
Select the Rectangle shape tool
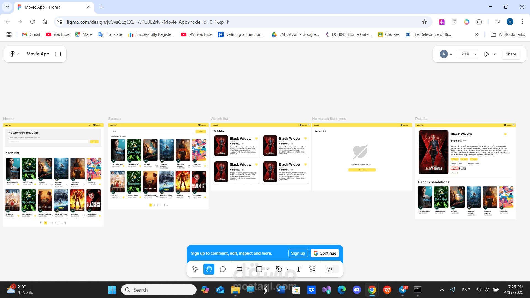(x=259, y=269)
